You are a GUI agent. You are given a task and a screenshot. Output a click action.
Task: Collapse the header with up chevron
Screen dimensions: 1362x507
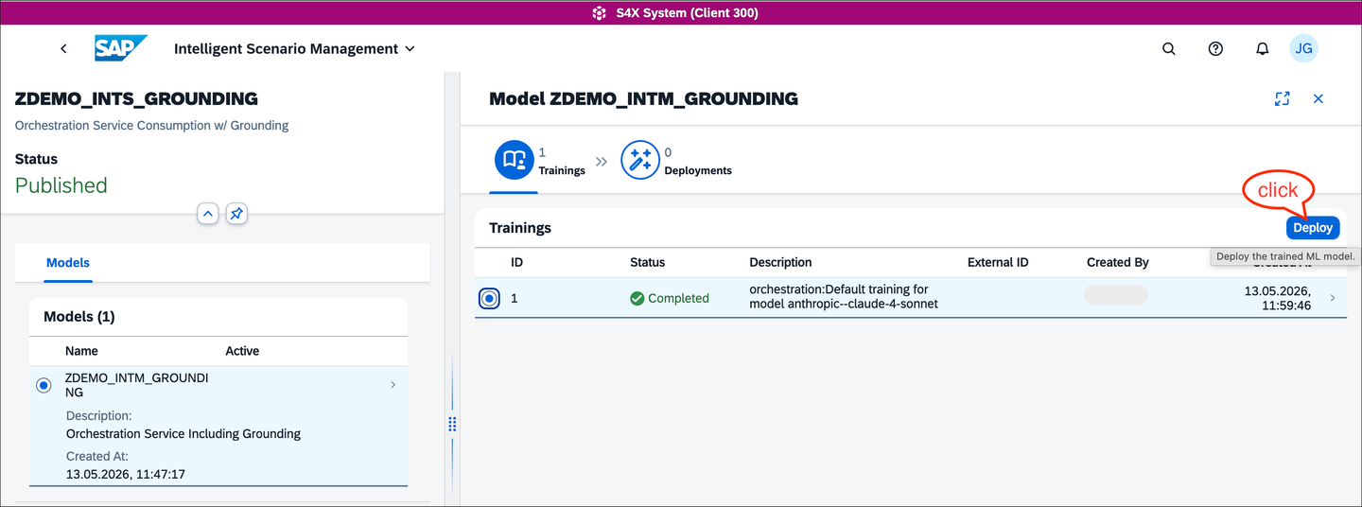point(208,214)
